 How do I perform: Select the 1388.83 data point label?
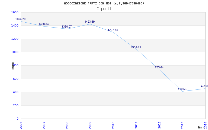(x=44, y=24)
